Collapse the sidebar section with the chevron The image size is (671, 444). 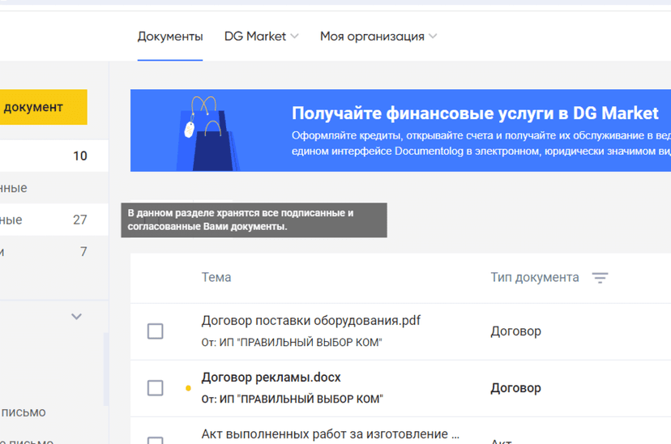click(77, 317)
